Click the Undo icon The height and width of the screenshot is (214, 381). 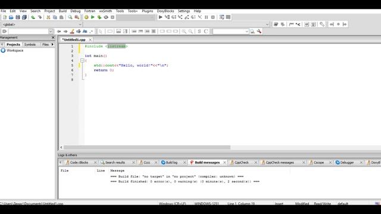tap(33, 17)
